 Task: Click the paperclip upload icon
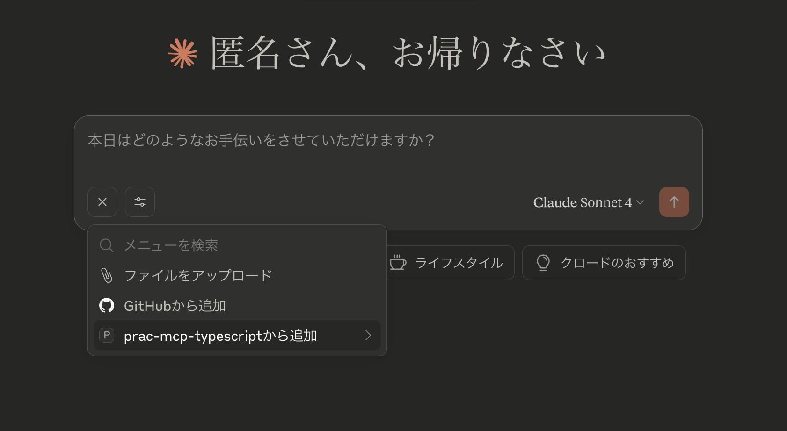107,275
